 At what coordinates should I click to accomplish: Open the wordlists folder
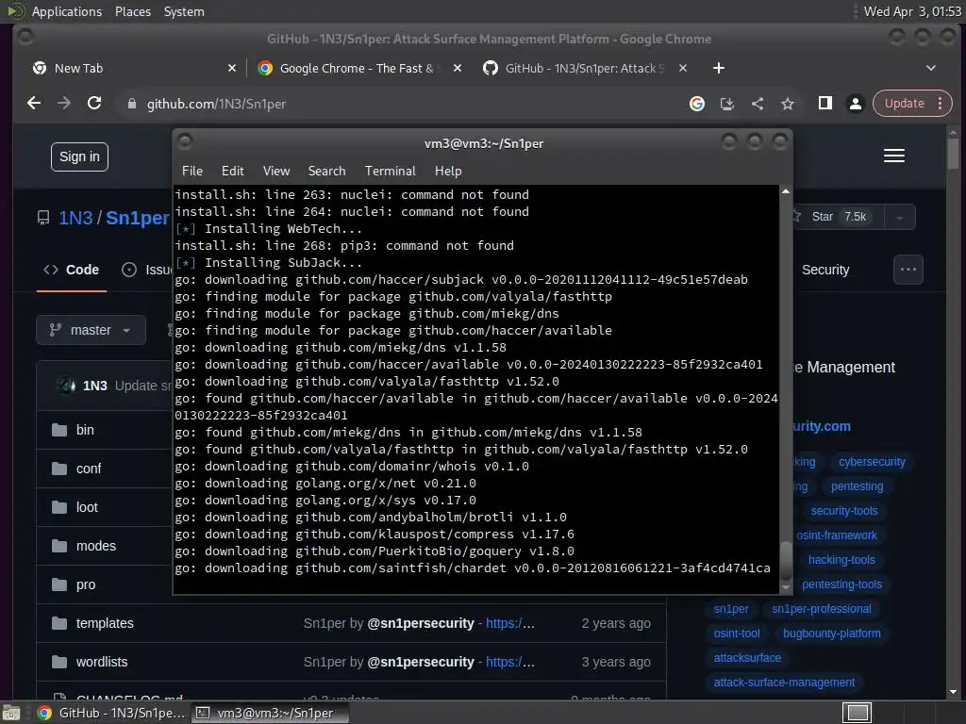[x=102, y=663]
